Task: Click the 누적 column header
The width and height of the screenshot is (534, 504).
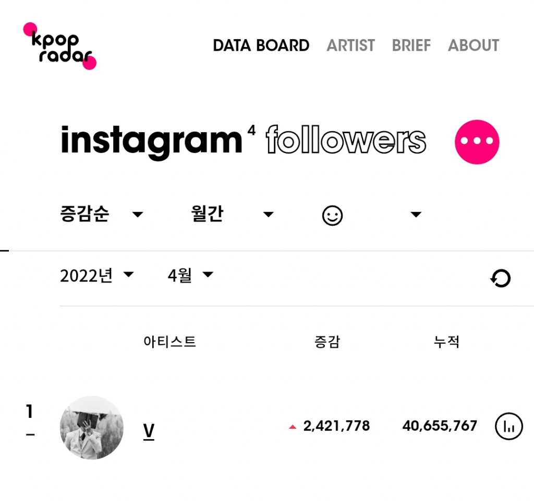Action: (x=446, y=342)
